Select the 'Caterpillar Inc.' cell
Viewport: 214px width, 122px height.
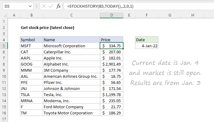point(72,52)
